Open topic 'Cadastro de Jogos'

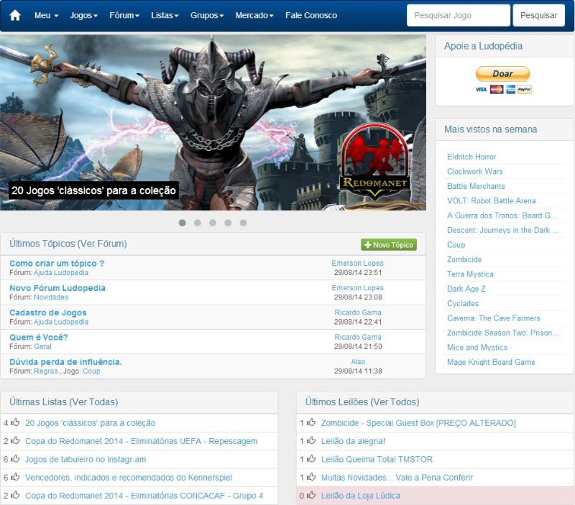coord(48,312)
